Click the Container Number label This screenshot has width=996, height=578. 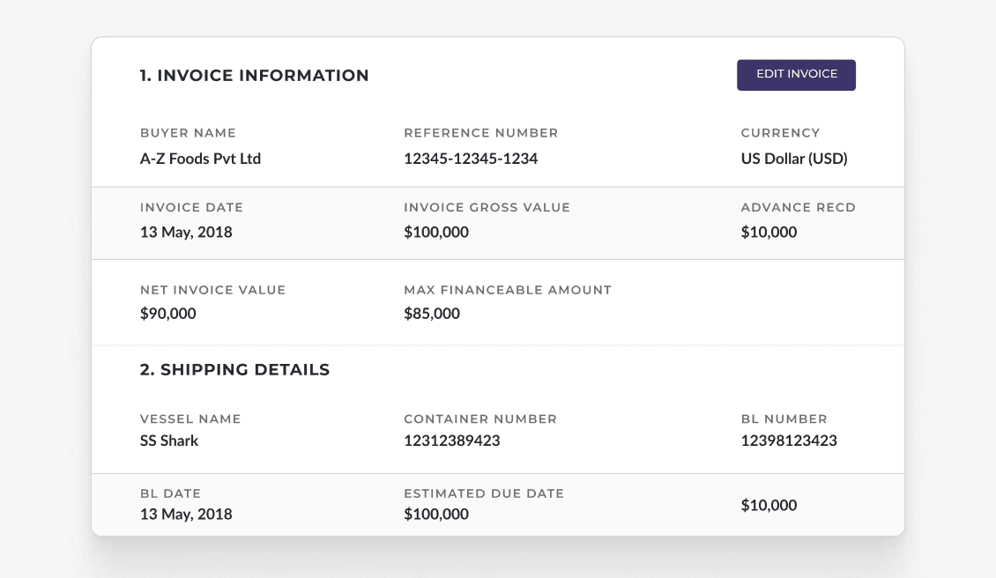479,419
